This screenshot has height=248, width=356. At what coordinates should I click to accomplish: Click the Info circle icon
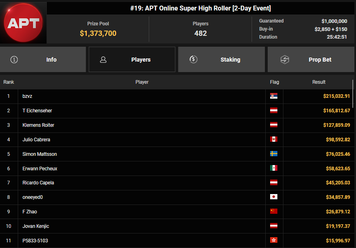(14, 60)
